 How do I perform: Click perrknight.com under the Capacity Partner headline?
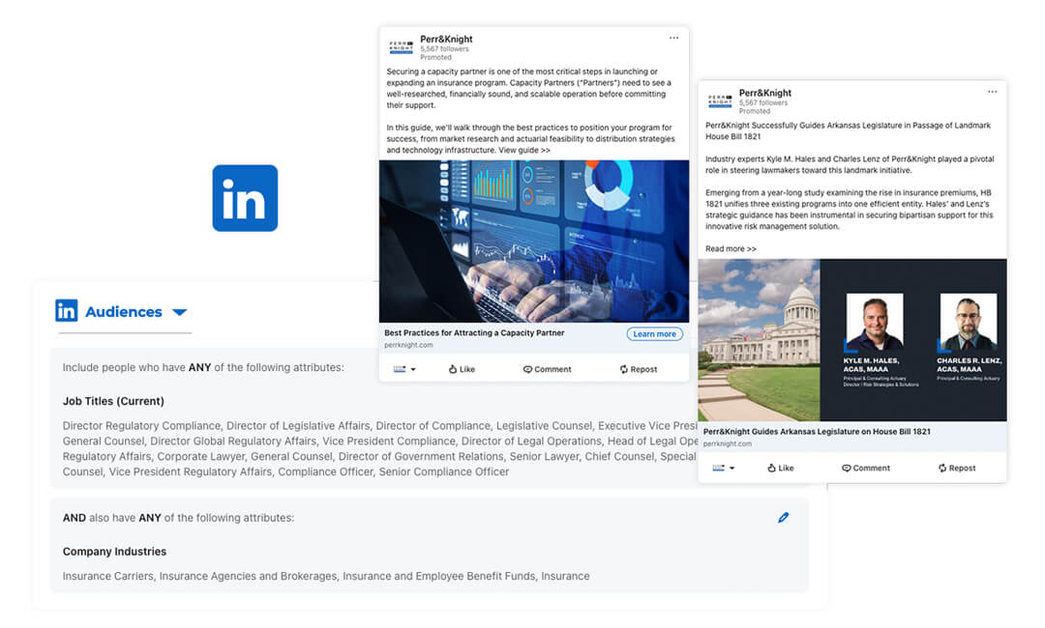pyautogui.click(x=408, y=345)
